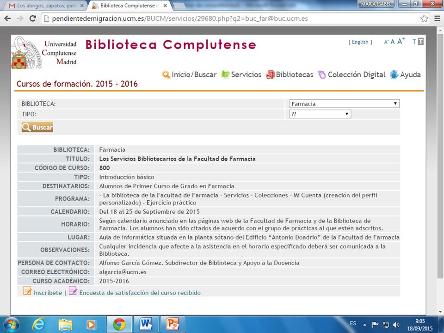Select the email algarcia@ucm.es
444x333 pixels.
[123, 272]
